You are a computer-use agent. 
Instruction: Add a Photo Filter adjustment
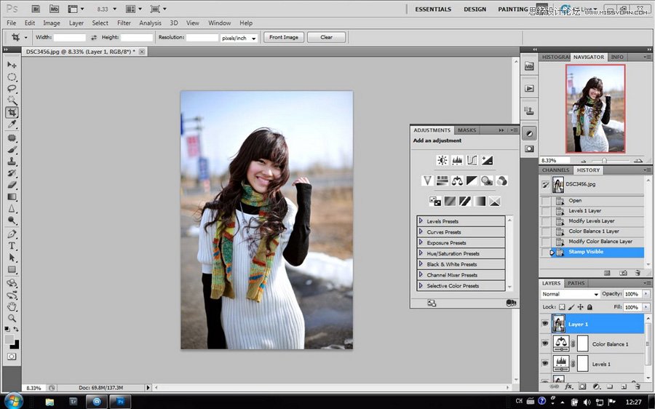pyautogui.click(x=487, y=180)
